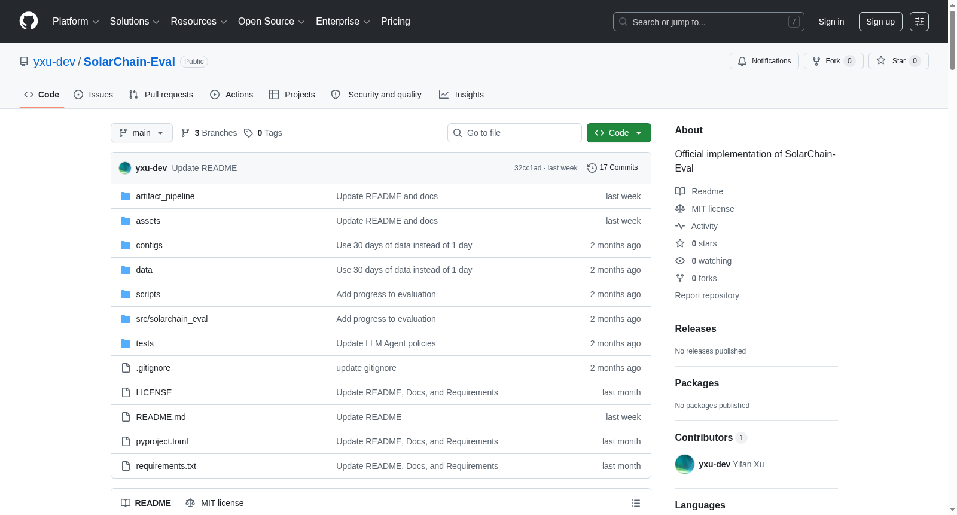The image size is (957, 515).
Task: Open the main branch selector dropdown
Action: [x=142, y=133]
